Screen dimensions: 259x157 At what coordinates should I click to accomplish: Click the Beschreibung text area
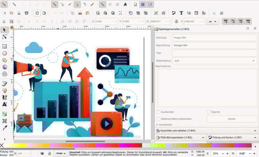[208, 88]
